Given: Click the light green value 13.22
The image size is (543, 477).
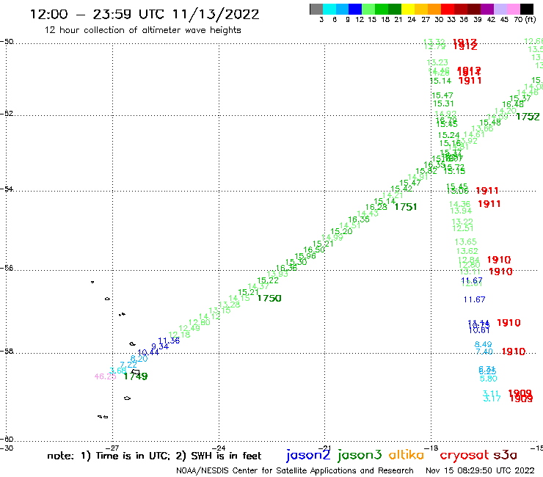Looking at the screenshot, I should click(x=462, y=222).
